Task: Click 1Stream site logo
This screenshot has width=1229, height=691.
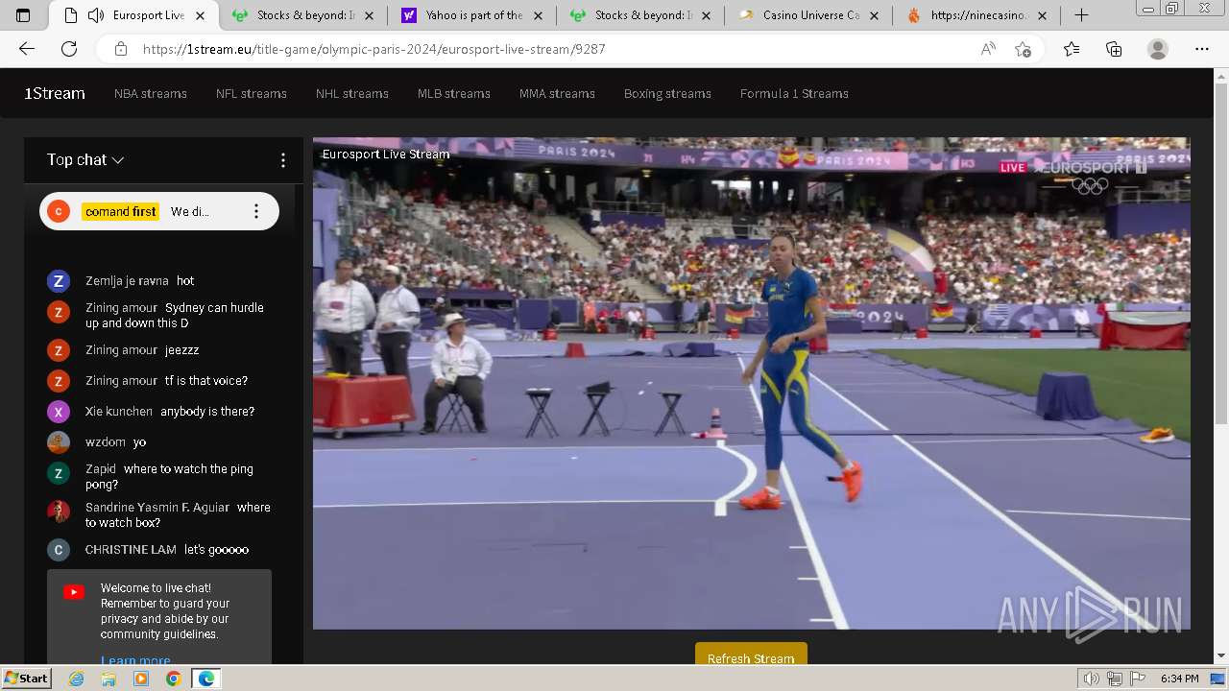Action: click(55, 93)
